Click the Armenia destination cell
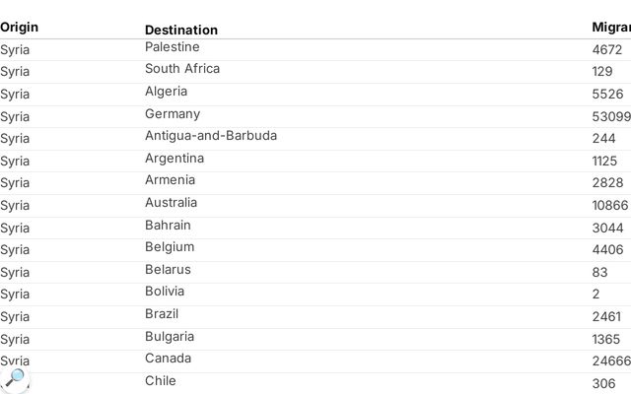The width and height of the screenshot is (631, 394). point(171,180)
